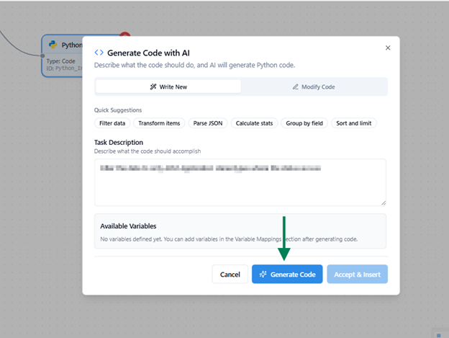Pick the Sort and limit suggestion

[x=353, y=123]
